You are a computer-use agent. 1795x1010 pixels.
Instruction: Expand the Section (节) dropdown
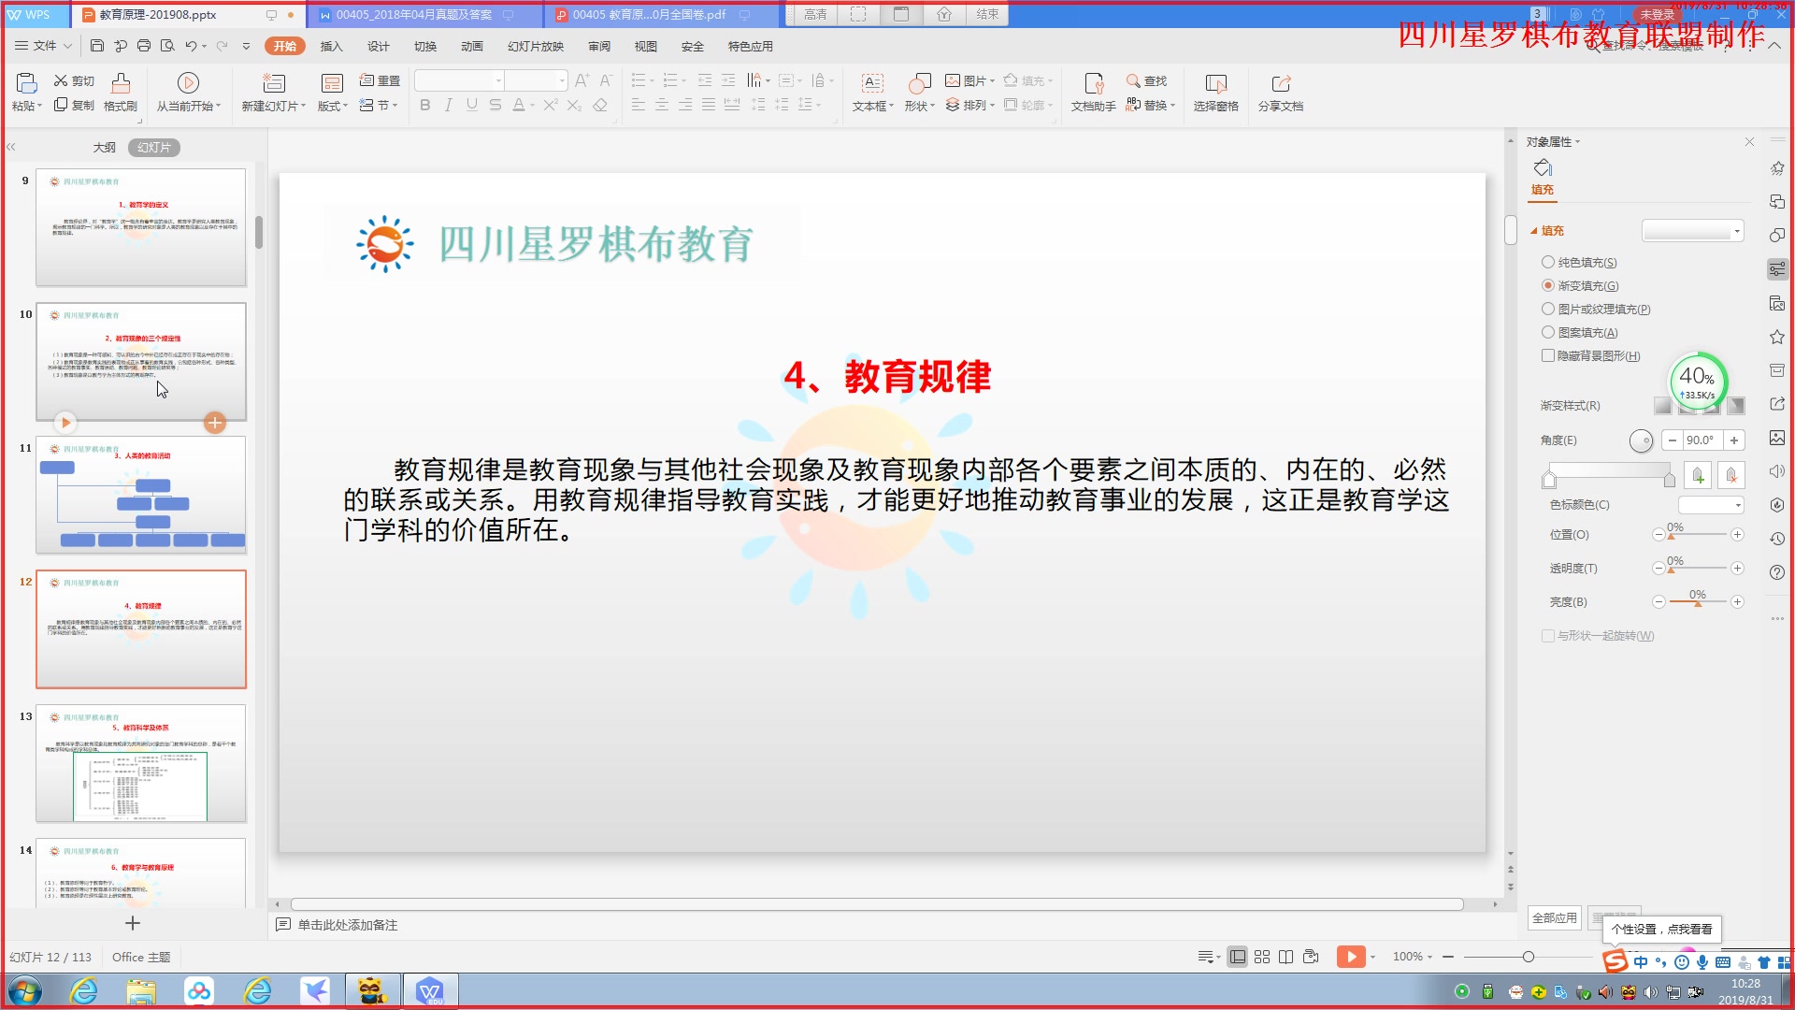(379, 106)
